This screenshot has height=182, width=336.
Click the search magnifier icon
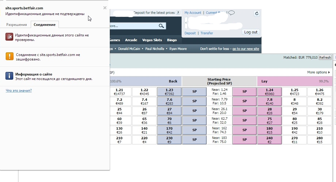[x=161, y=26]
